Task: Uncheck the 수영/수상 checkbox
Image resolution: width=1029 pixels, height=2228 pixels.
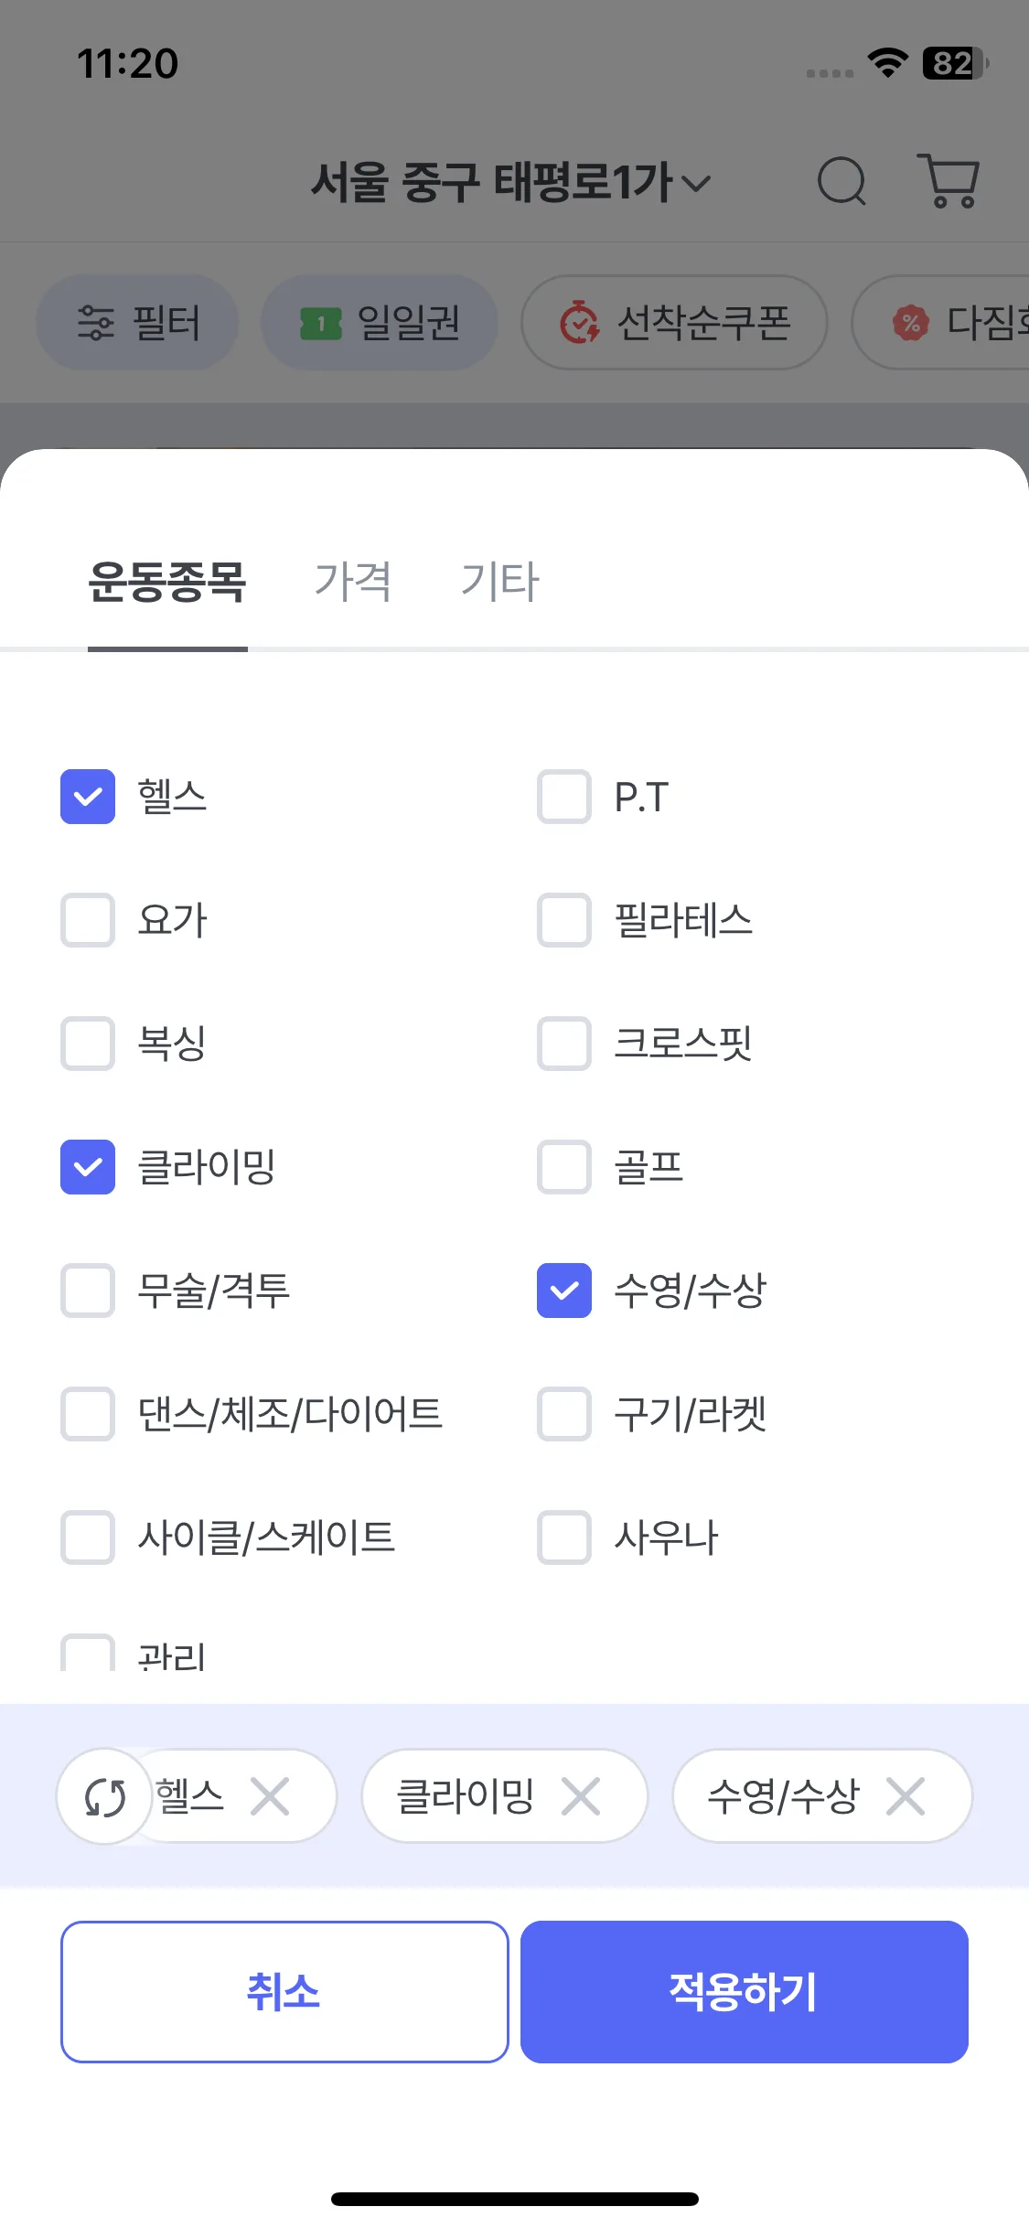Action: [564, 1291]
